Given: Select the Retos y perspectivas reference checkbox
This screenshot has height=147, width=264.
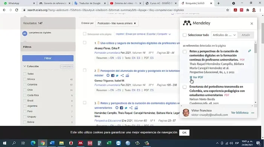Looking at the screenshot, I should click(x=185, y=52).
